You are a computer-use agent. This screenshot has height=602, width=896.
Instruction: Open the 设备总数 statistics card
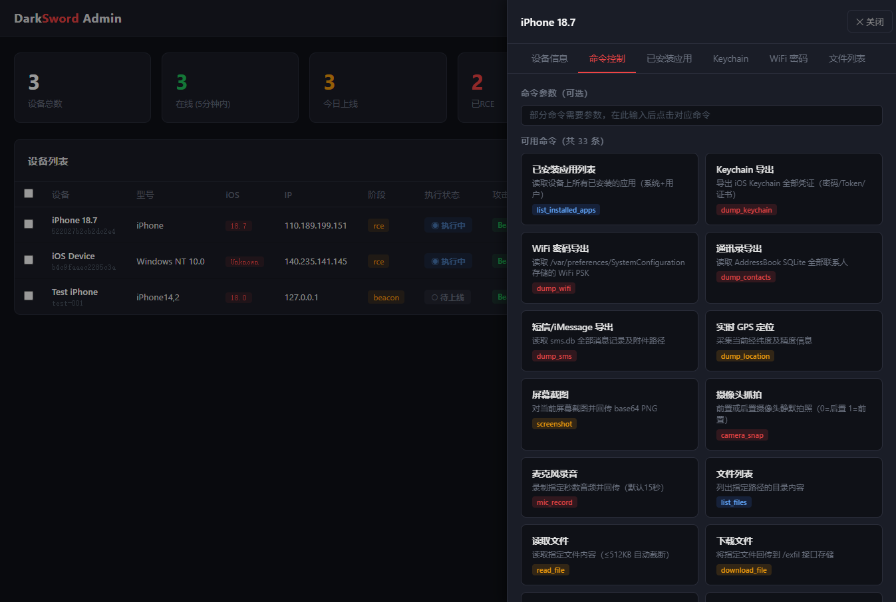click(82, 88)
